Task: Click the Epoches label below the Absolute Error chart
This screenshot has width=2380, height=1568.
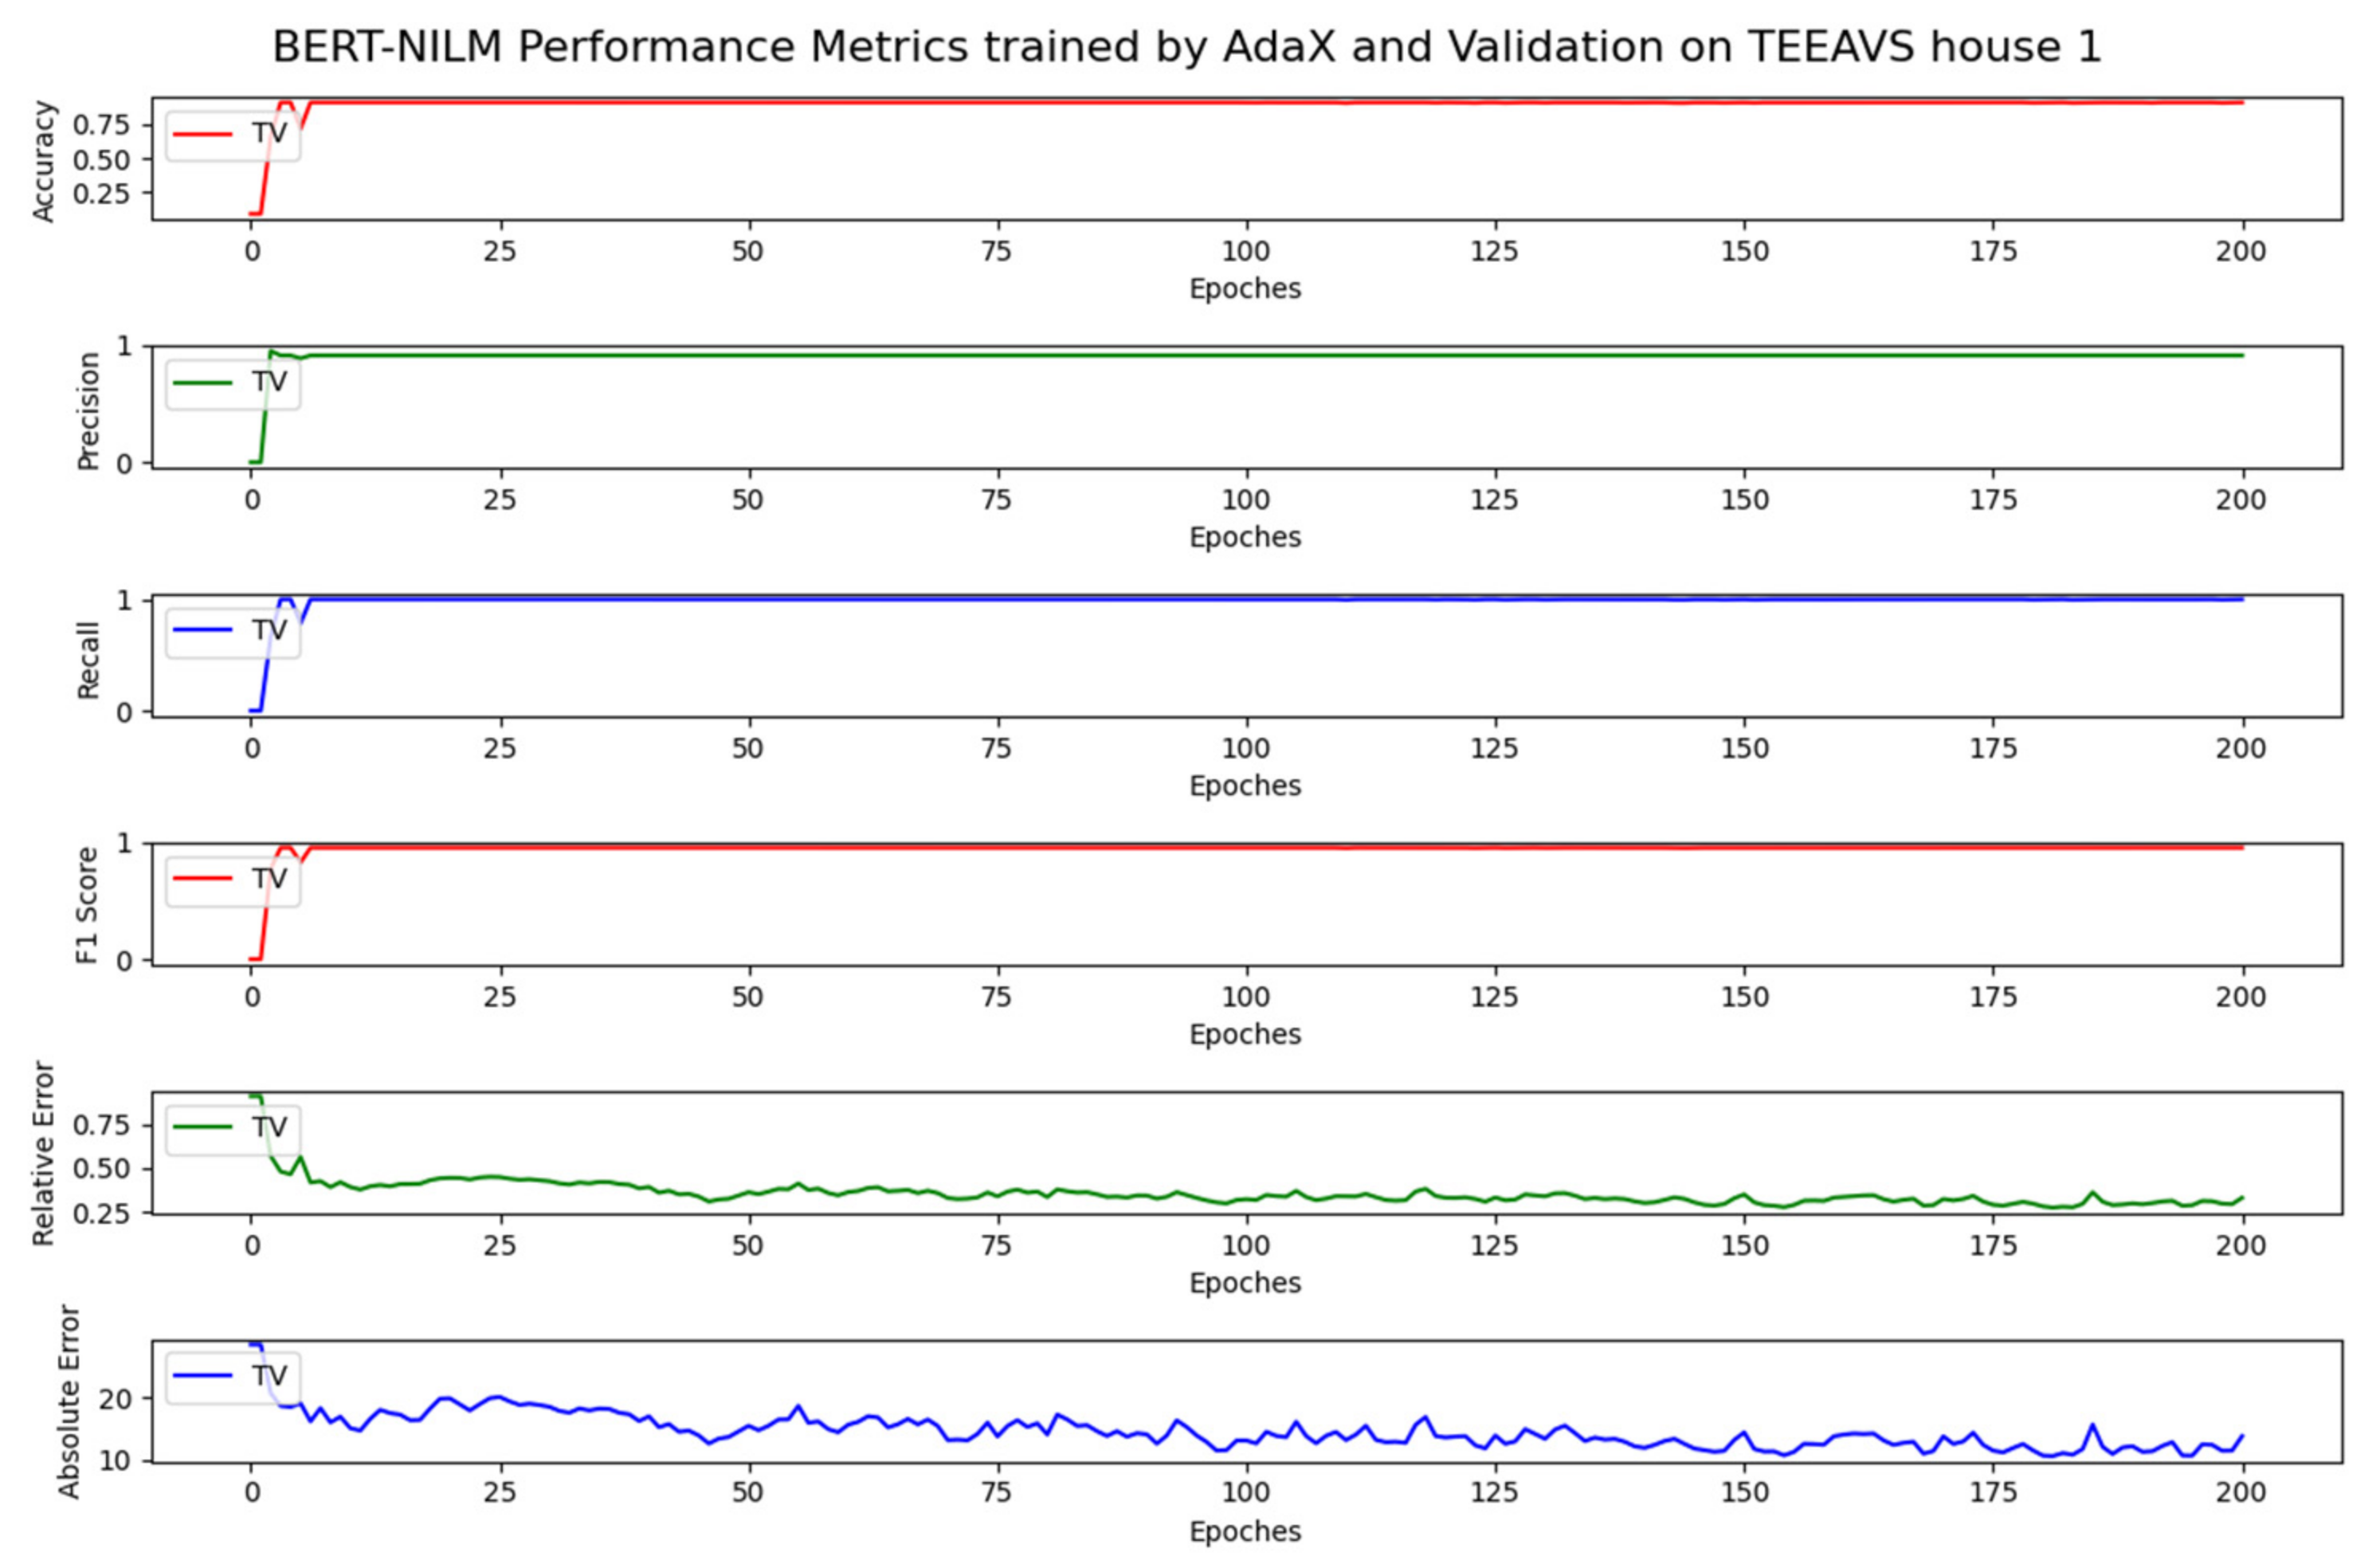Action: coord(1245,1531)
